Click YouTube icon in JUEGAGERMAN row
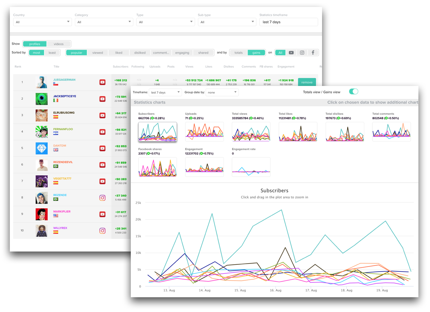The width and height of the screenshot is (430, 312). [x=102, y=82]
